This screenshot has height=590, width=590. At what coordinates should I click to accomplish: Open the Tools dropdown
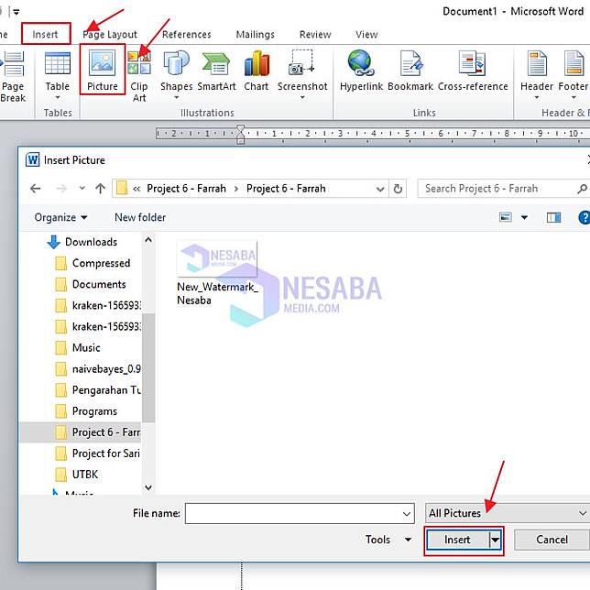click(388, 540)
